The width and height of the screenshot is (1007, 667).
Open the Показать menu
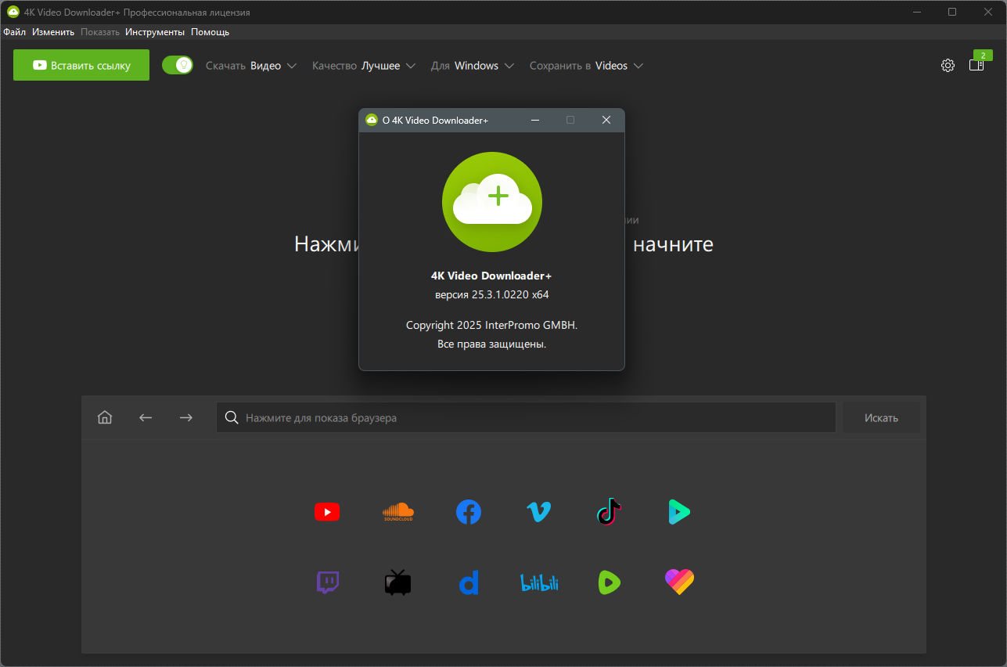[100, 32]
